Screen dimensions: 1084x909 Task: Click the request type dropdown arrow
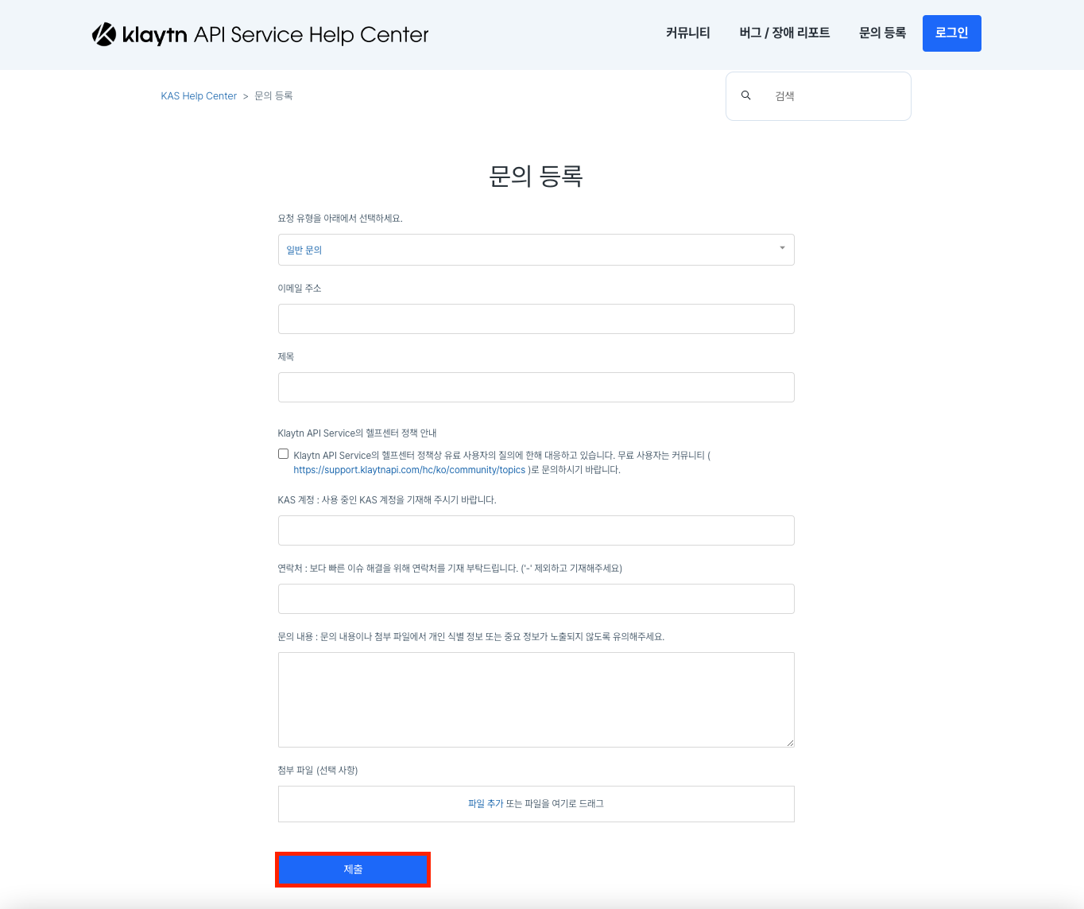pos(782,248)
